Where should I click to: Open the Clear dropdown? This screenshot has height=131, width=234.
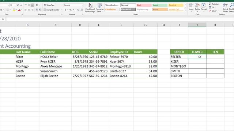213,11
